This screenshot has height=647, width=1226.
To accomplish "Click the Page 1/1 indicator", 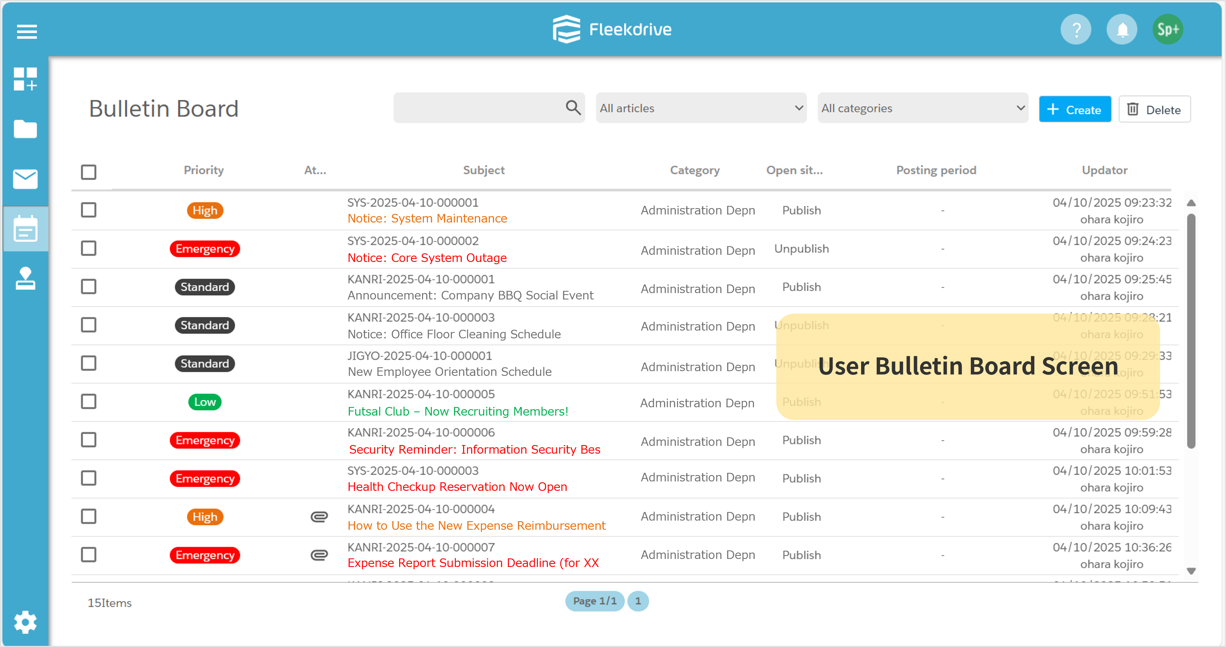I will [x=594, y=601].
